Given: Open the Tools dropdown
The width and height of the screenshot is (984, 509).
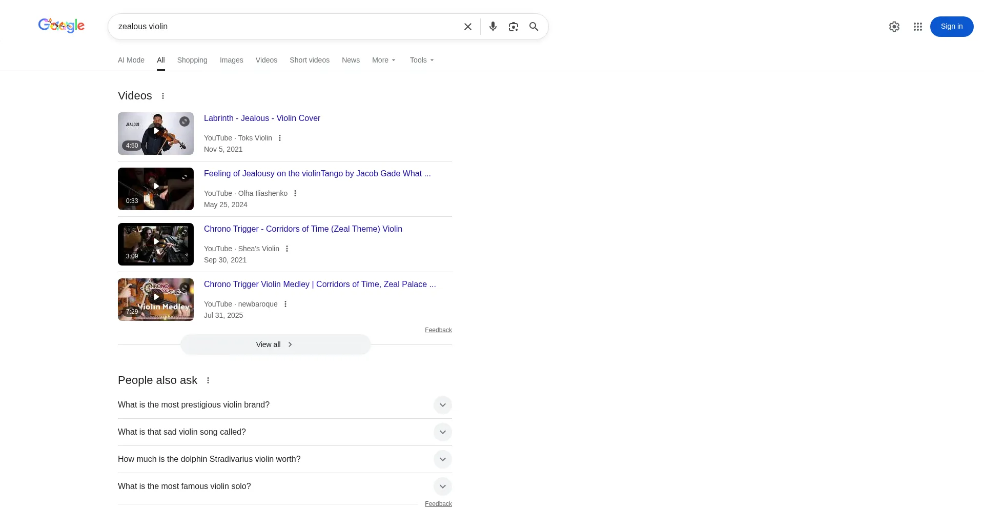Looking at the screenshot, I should [x=421, y=60].
